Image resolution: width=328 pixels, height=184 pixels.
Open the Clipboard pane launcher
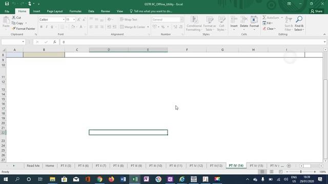pyautogui.click(x=36, y=34)
